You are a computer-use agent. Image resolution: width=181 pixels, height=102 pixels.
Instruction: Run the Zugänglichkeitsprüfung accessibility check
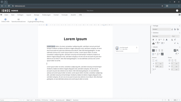tap(36, 20)
